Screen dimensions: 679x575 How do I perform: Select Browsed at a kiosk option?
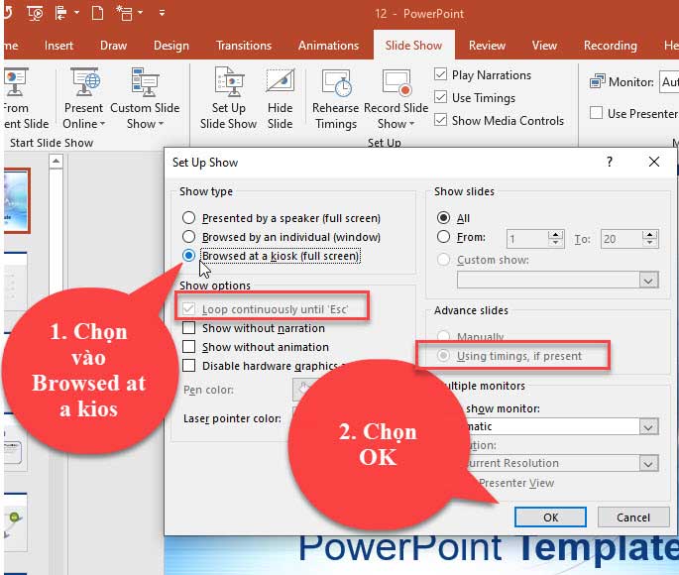tap(188, 256)
